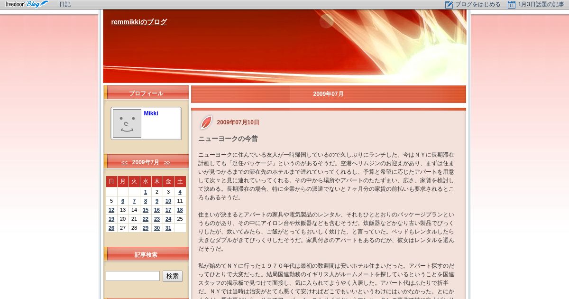The width and height of the screenshot is (569, 299).
Task: Select calendar date 29
Action: point(146,228)
